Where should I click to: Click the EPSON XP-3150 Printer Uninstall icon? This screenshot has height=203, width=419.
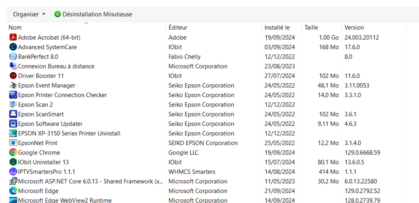coord(13,133)
